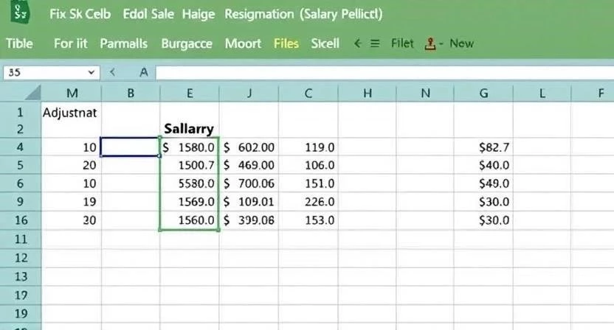The height and width of the screenshot is (330, 614).
Task: Click the Now button in the ribbon
Action: tap(462, 43)
